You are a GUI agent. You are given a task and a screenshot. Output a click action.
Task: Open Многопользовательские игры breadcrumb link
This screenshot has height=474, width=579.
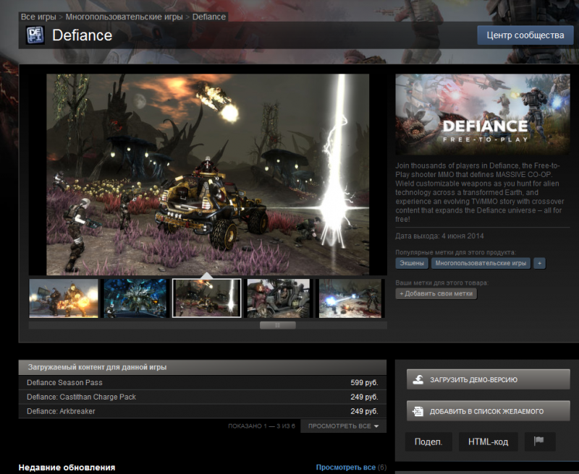click(x=124, y=17)
